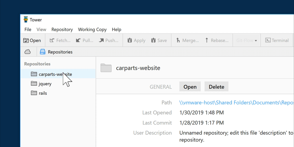294x147 pixels.
Task: Click the Rebase toolbar icon
Action: click(207, 40)
